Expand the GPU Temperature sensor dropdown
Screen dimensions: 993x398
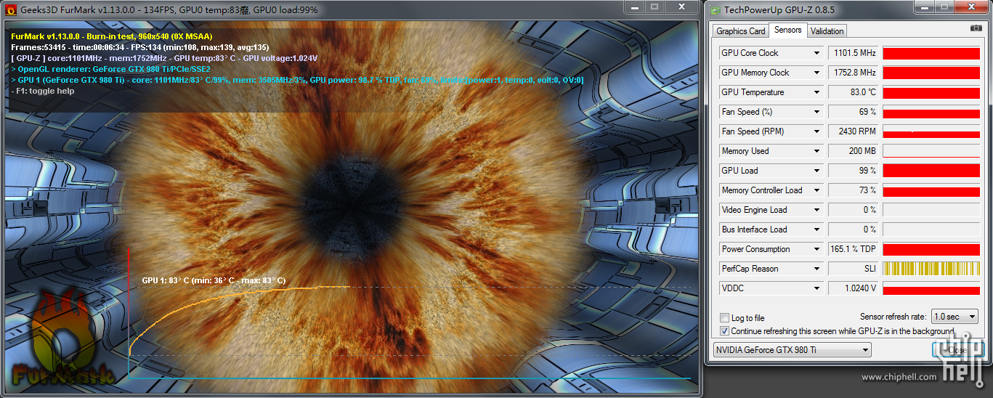pyautogui.click(x=816, y=92)
